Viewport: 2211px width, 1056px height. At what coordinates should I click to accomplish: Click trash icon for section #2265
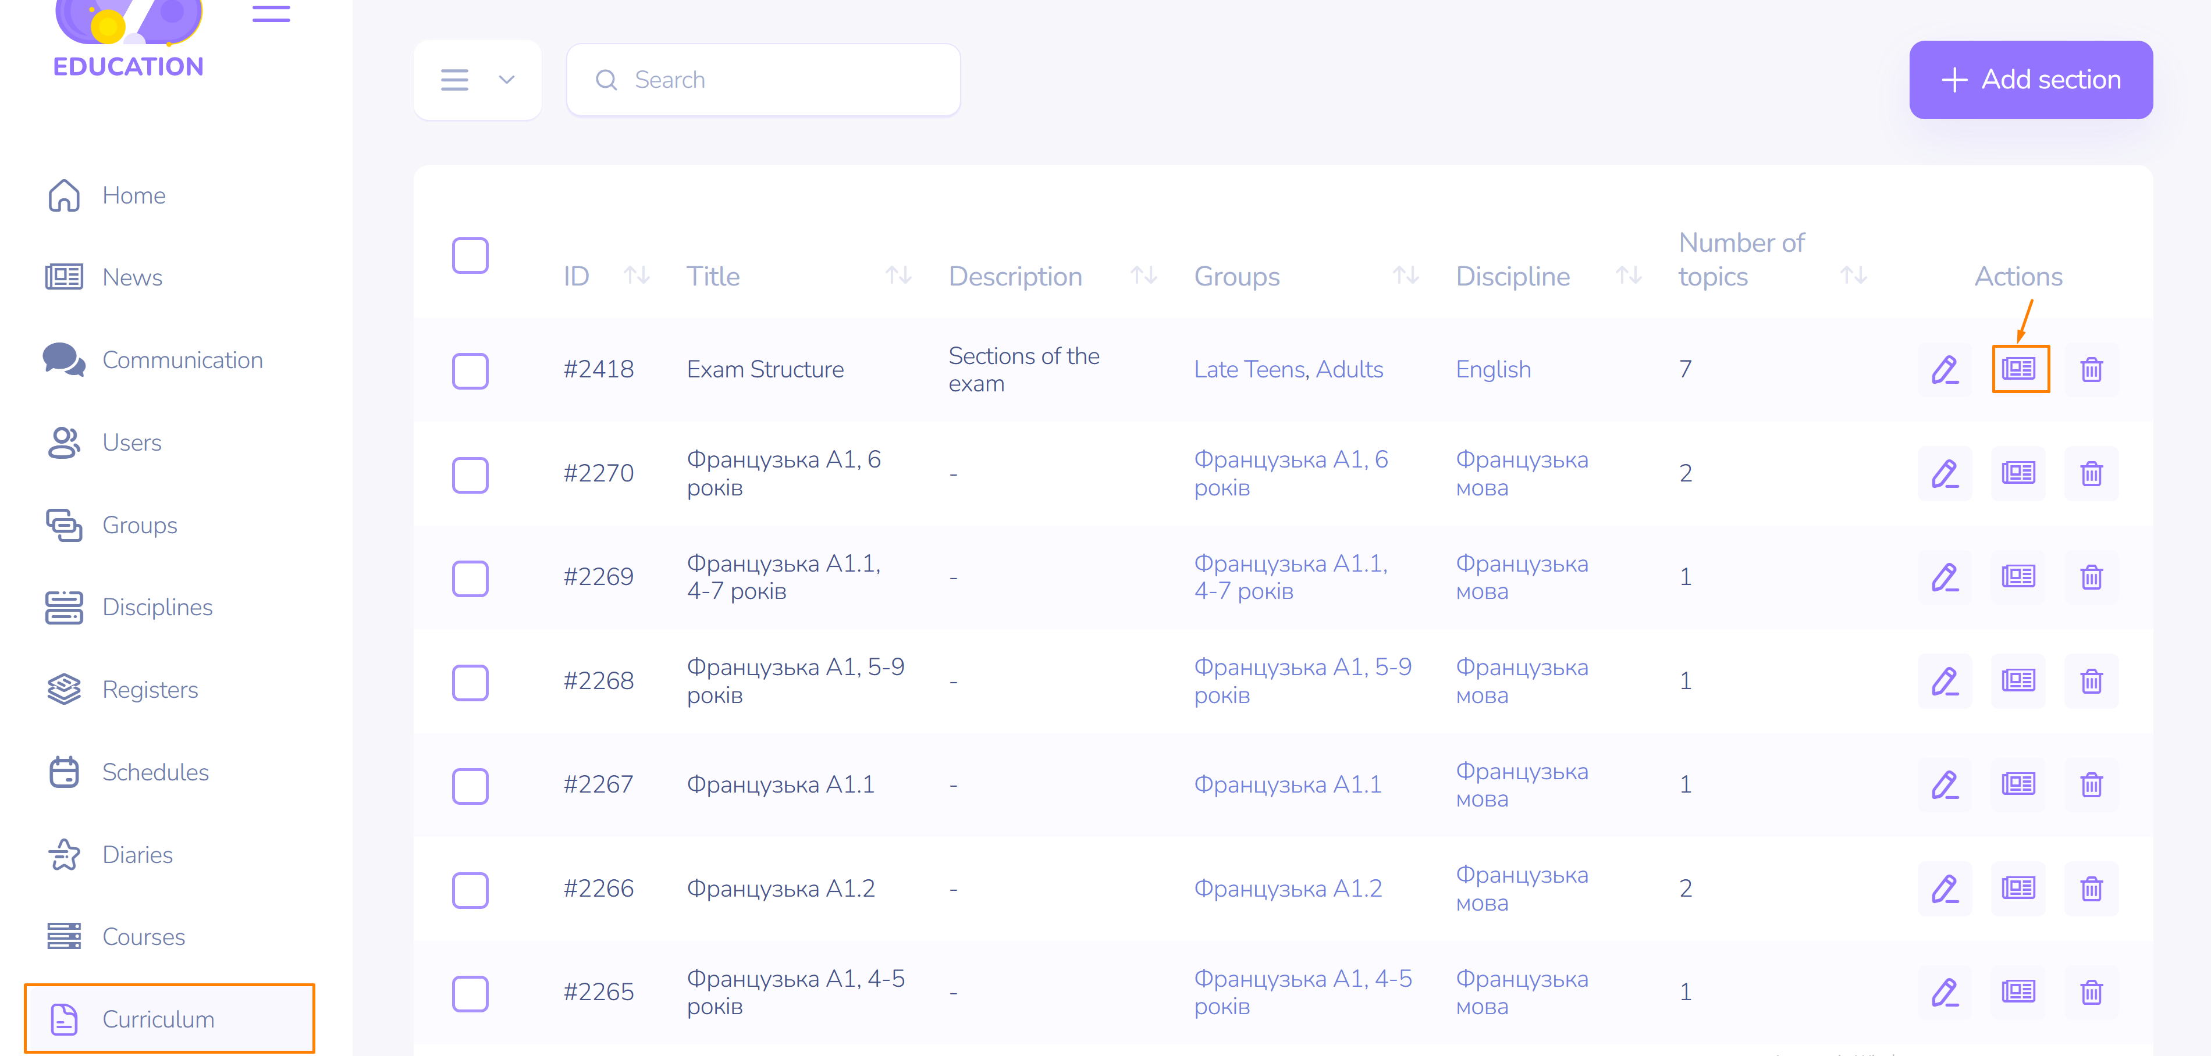pyautogui.click(x=2091, y=991)
